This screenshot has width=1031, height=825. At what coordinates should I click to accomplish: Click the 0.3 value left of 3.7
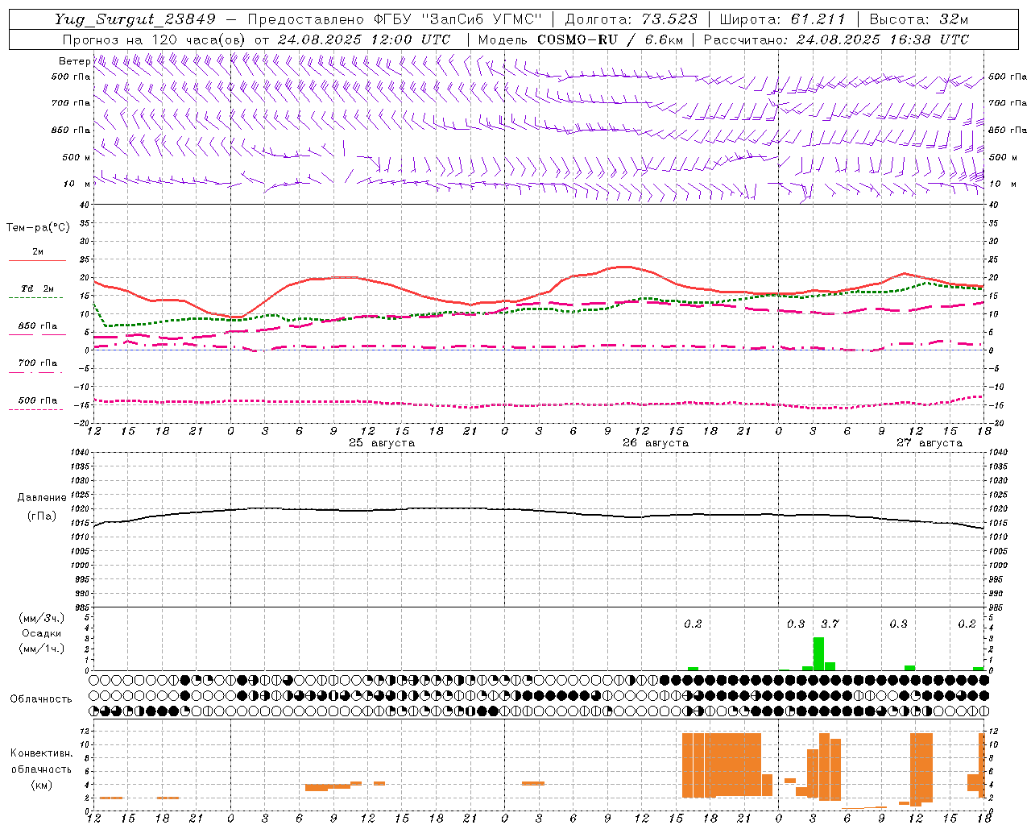796,624
